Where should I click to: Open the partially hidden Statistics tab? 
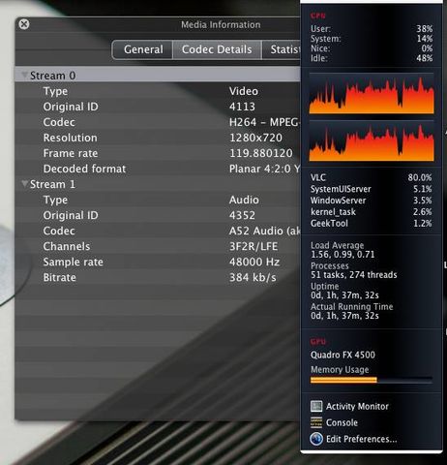[x=282, y=49]
